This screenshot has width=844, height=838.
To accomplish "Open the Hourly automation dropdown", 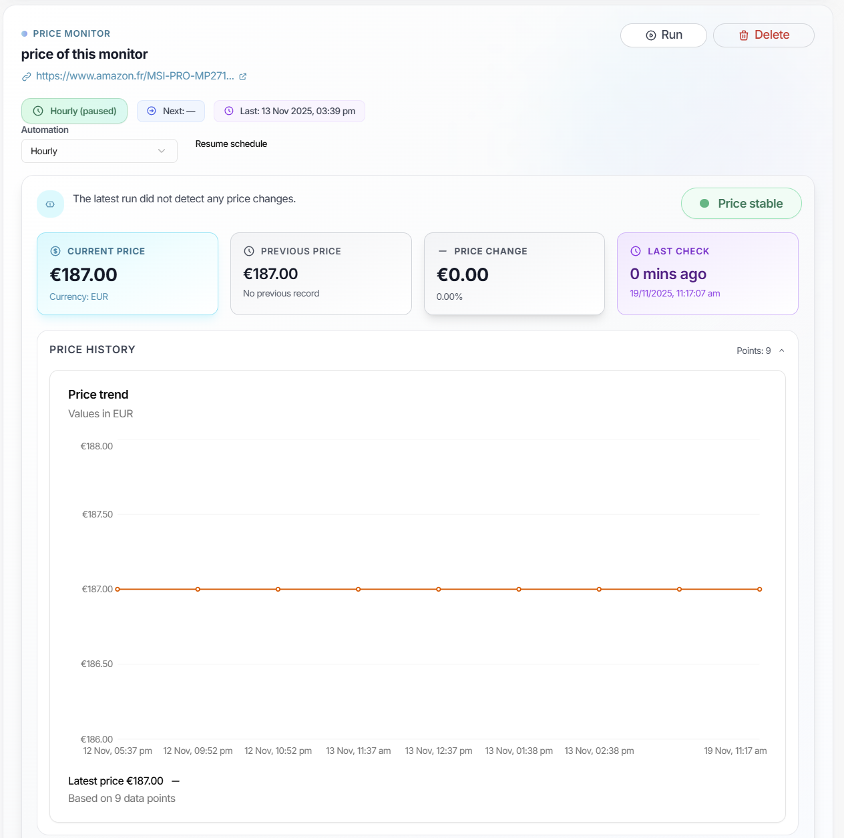I will click(x=99, y=151).
